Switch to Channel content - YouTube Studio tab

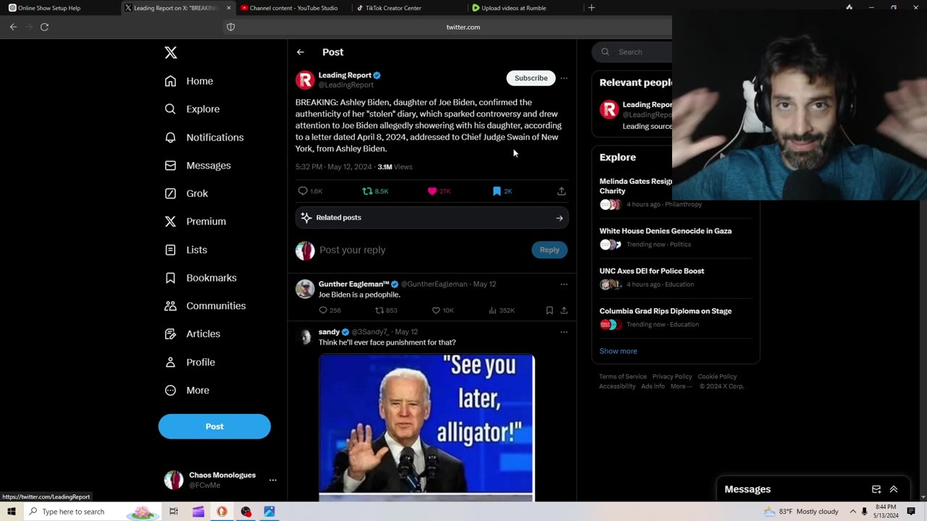tap(293, 8)
